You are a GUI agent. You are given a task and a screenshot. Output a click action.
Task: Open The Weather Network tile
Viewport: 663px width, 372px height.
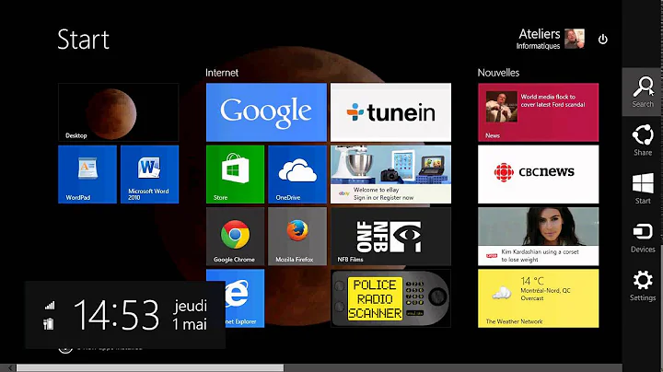pos(539,298)
